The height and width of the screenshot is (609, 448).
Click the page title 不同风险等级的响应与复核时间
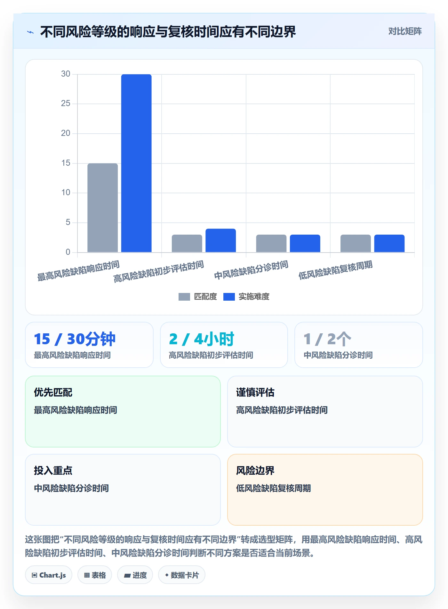(168, 32)
